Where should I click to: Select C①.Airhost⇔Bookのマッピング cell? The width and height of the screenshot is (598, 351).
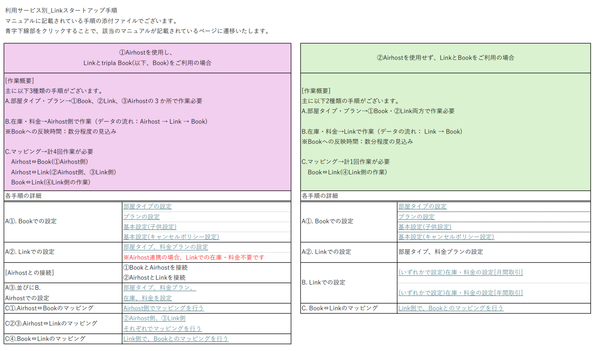pos(63,308)
